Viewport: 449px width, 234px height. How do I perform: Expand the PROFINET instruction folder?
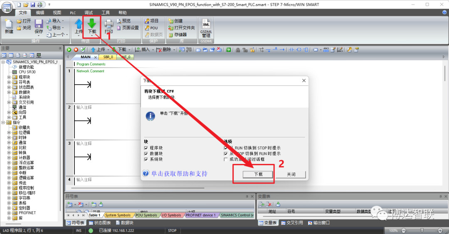(9, 213)
